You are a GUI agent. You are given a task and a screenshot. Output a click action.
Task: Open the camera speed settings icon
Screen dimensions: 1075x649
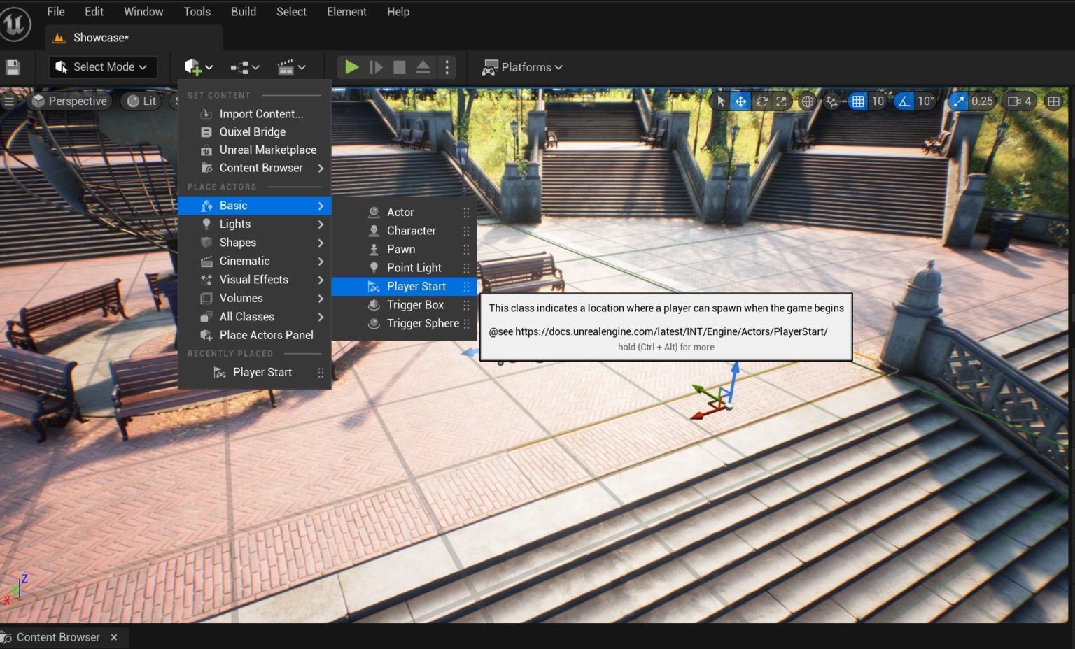click(1015, 101)
